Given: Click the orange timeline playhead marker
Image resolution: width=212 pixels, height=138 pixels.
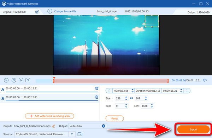Looking at the screenshot, I should (x=54, y=78).
